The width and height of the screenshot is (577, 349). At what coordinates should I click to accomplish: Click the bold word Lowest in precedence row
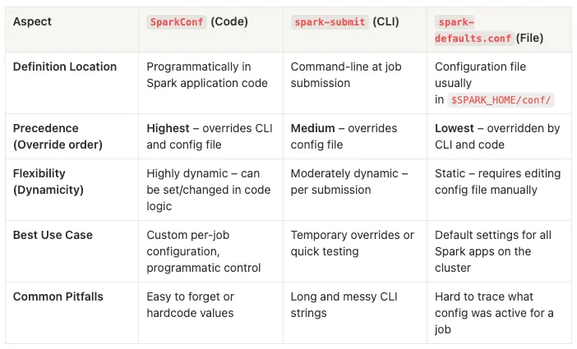coord(454,128)
